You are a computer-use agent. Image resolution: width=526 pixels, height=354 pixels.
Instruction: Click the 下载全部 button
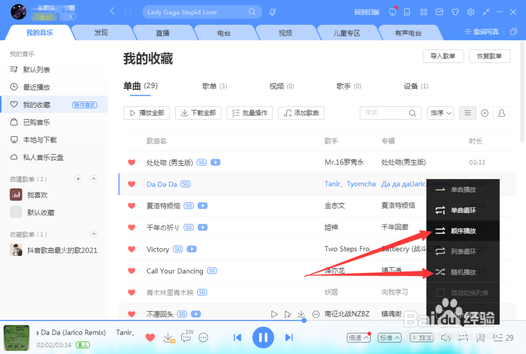(x=198, y=113)
